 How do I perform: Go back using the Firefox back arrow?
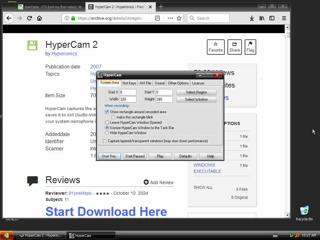(x=9, y=18)
